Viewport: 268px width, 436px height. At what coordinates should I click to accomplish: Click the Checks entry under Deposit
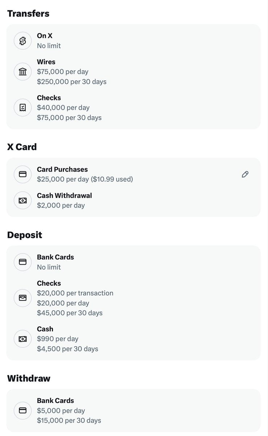pyautogui.click(x=133, y=298)
